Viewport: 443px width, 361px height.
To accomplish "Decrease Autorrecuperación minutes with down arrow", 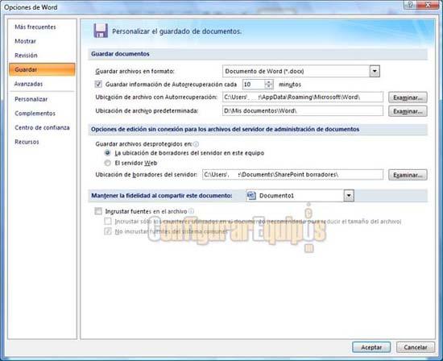I will pos(269,86).
